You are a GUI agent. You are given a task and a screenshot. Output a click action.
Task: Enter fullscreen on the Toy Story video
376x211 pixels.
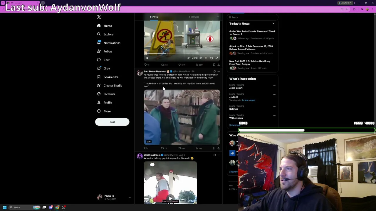(217, 58)
